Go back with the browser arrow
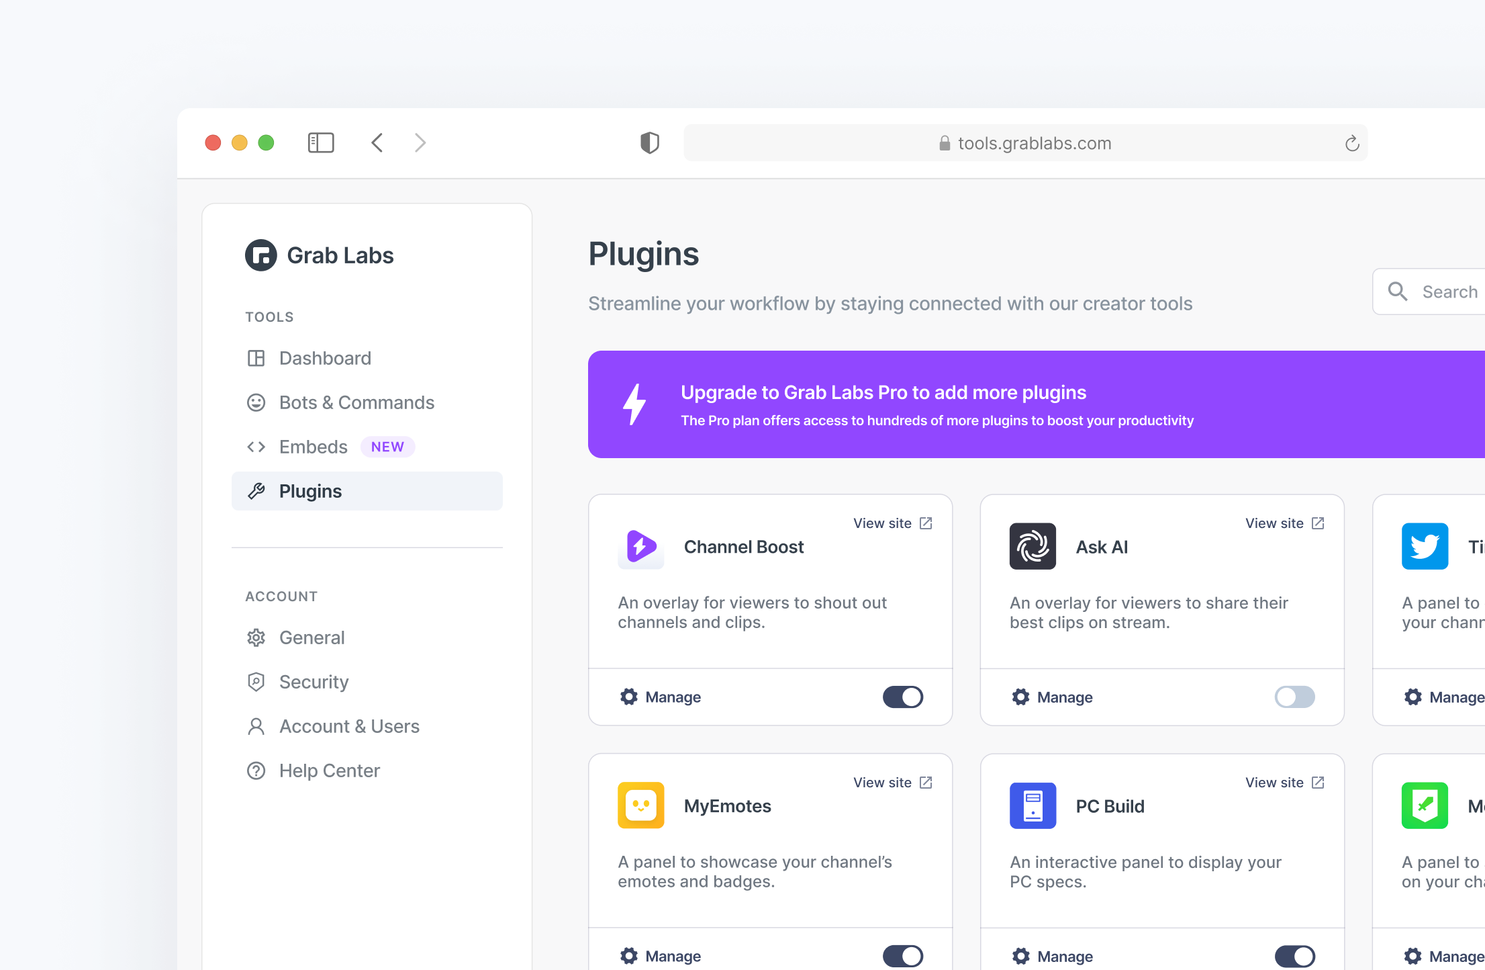The width and height of the screenshot is (1485, 970). pyautogui.click(x=377, y=142)
